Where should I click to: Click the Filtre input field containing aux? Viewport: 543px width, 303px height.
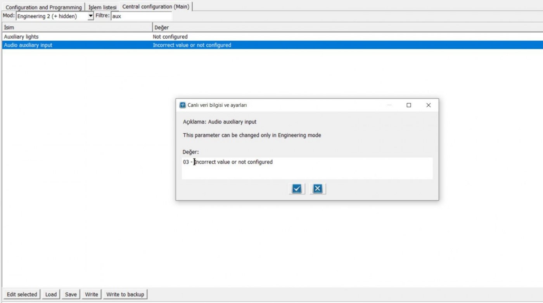[142, 16]
